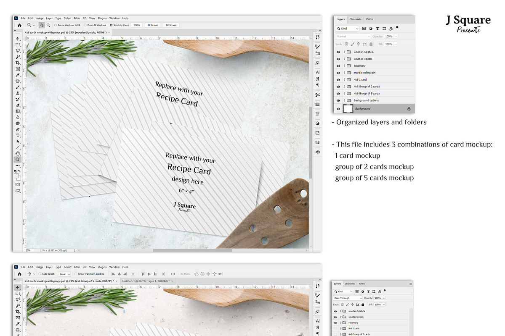Switch to Channels tab in upper panel
Screen dimensions: 505x336
356,19
